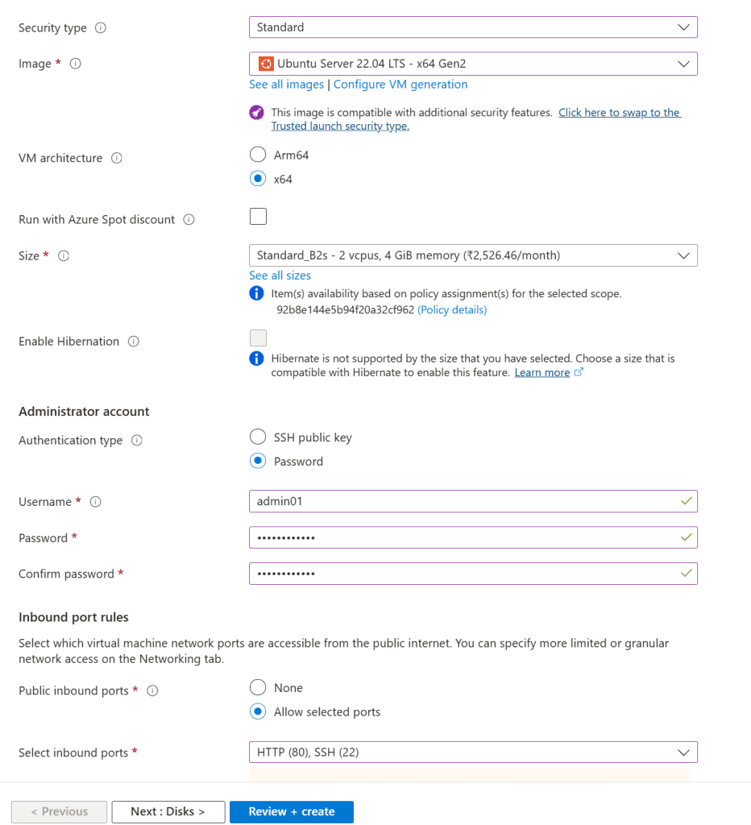Click info icon next to VM architecture

pyautogui.click(x=117, y=158)
